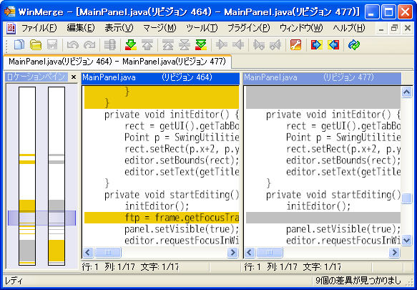Click the highlighted ftp = frame.getFocusTra line

(x=162, y=218)
